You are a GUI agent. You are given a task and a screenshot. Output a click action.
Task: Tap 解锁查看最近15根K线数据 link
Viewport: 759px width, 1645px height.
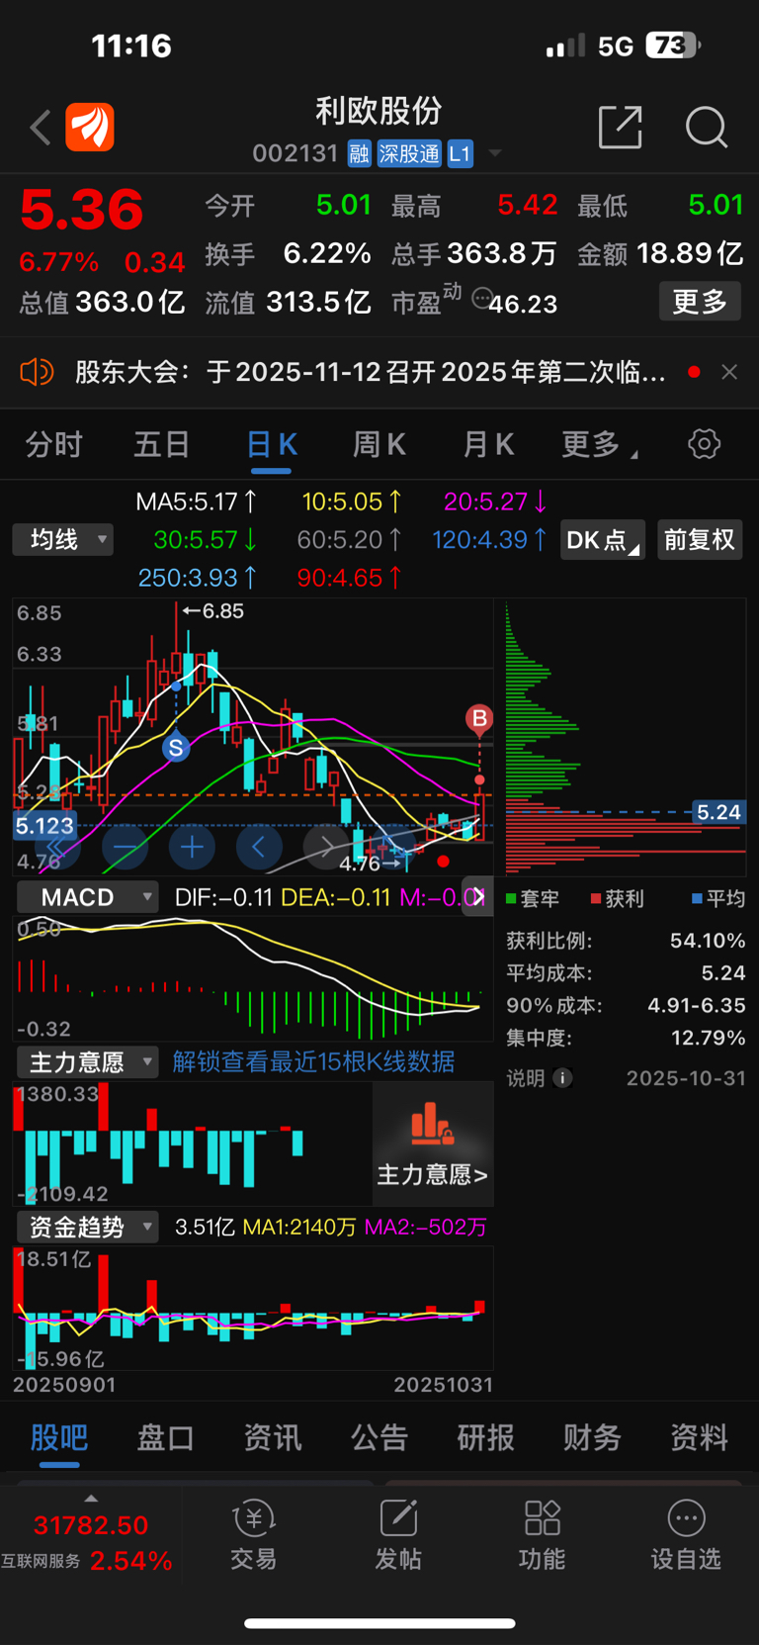(x=313, y=1062)
